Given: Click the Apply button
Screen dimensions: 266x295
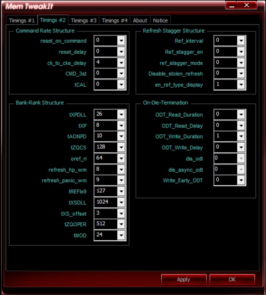Looking at the screenshot, I should pos(184,280).
